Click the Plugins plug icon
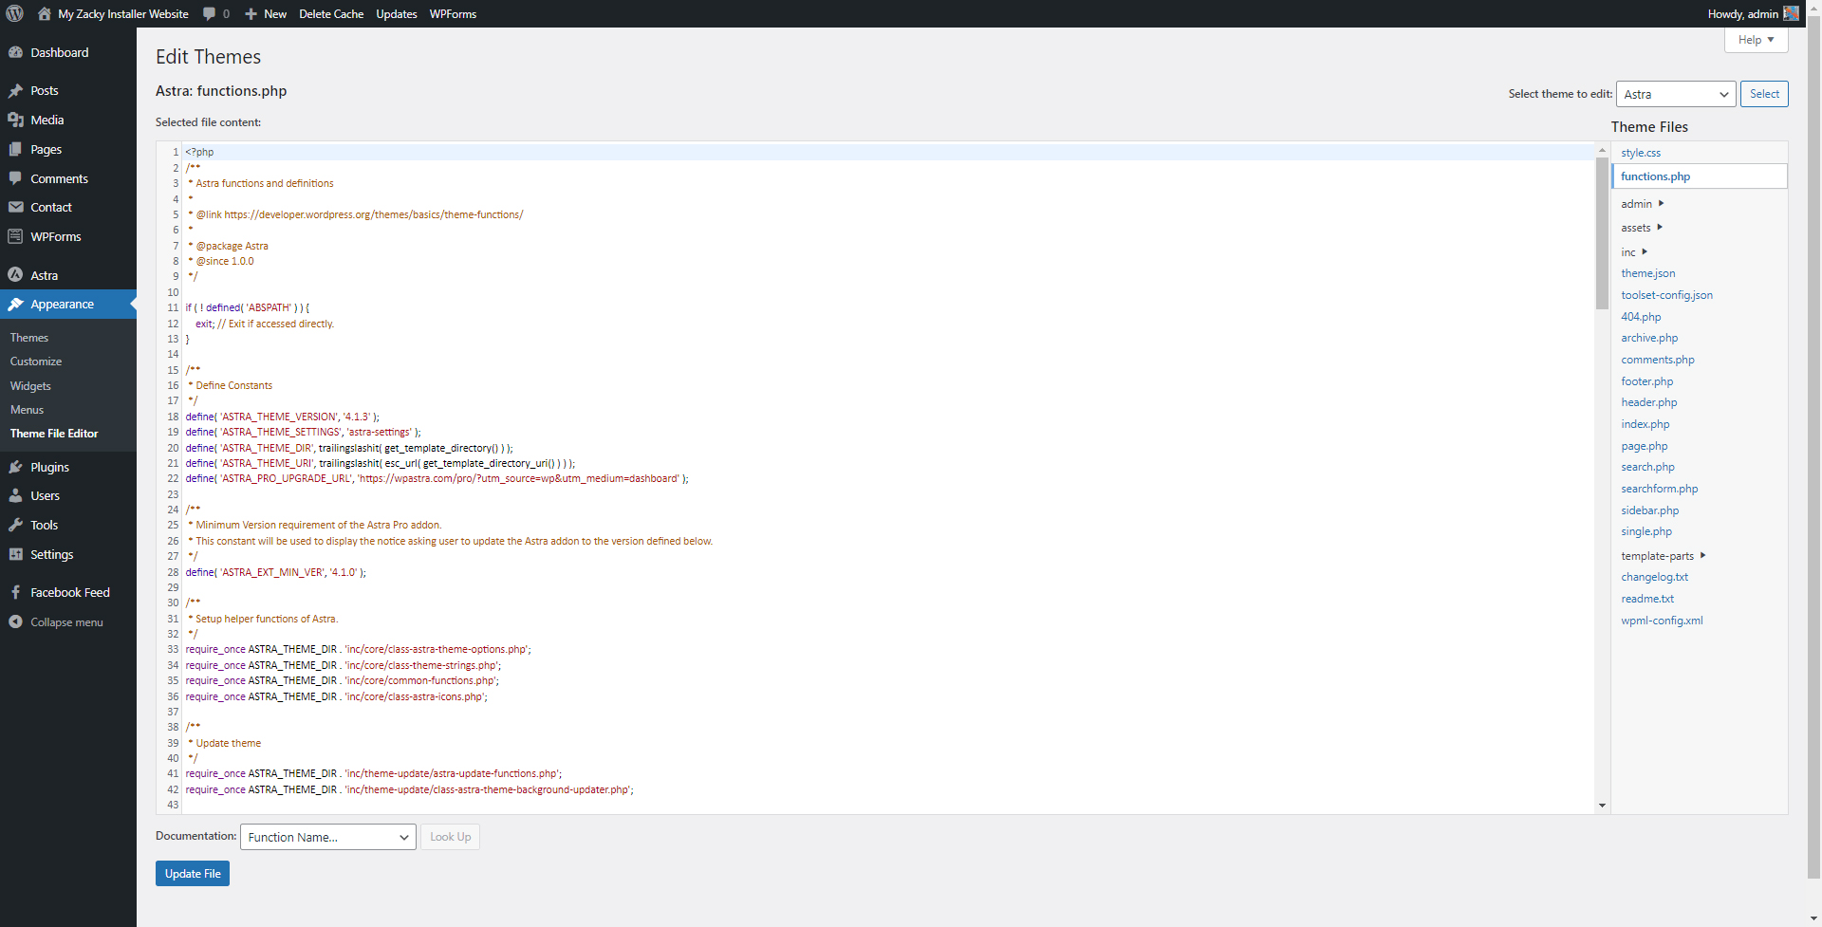 [x=15, y=467]
